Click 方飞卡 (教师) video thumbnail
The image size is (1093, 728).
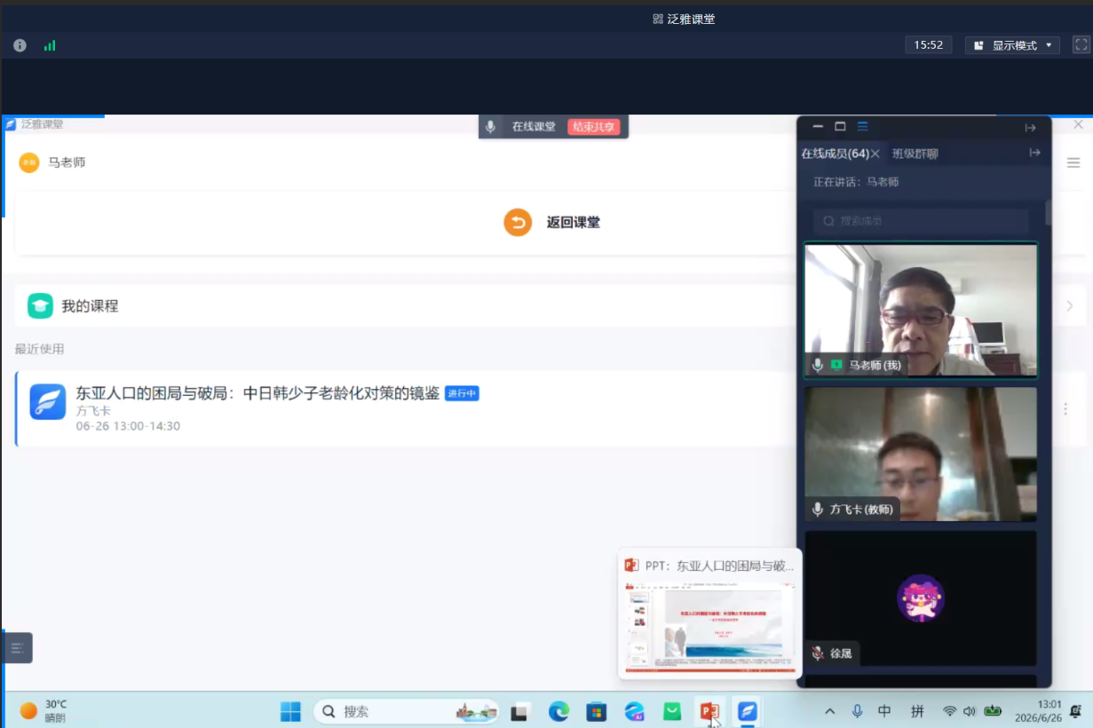pyautogui.click(x=921, y=454)
